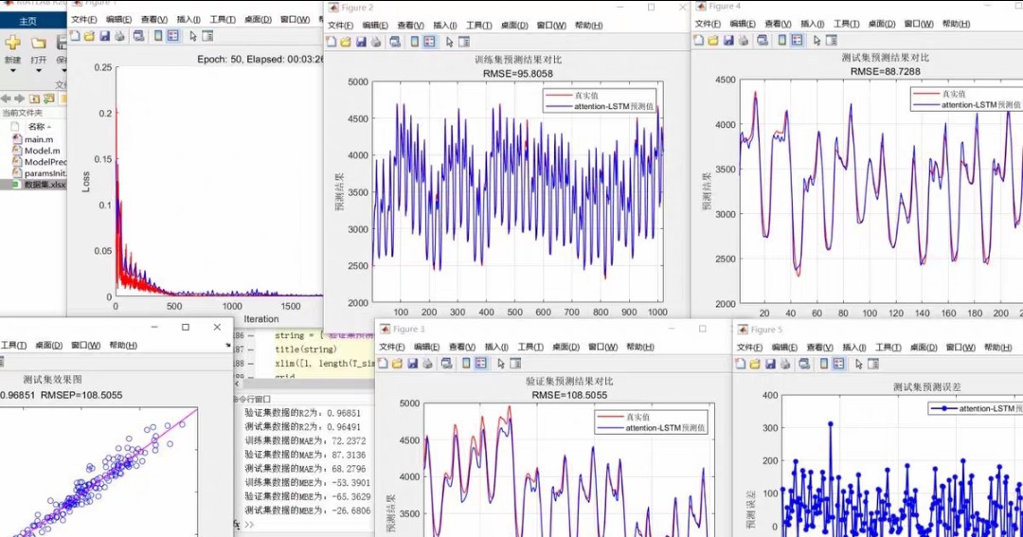Property Inspector icon in Figure 3 toolbar
The width and height of the screenshot is (1023, 537).
(515, 364)
